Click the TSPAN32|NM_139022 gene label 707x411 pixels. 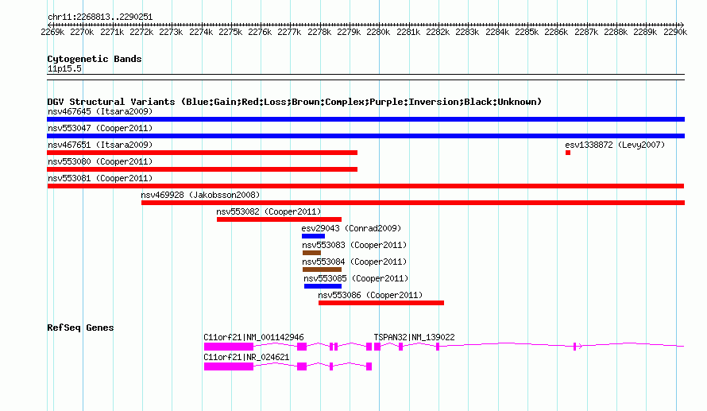coord(414,337)
